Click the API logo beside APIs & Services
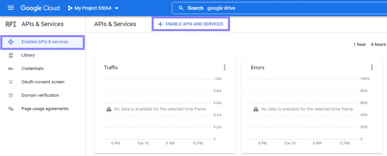 pyautogui.click(x=11, y=24)
